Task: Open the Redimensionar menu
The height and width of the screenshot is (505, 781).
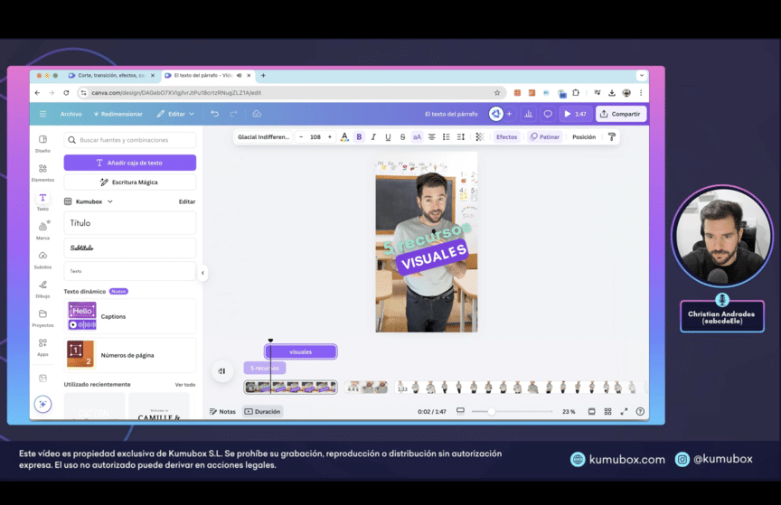Action: (118, 114)
